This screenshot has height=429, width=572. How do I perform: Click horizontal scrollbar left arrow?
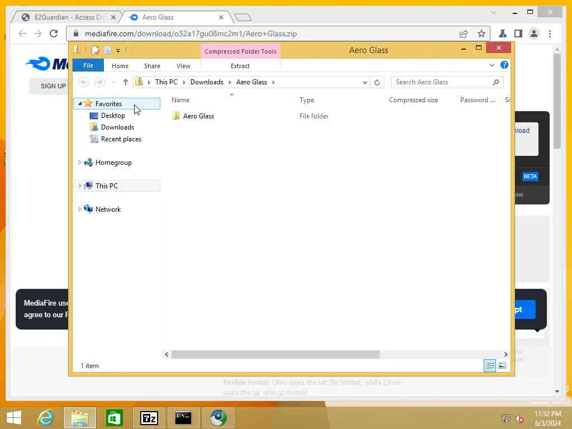(166, 354)
